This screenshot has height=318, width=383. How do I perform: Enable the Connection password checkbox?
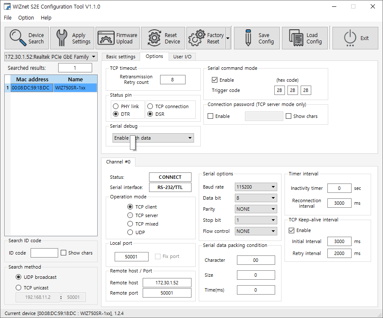210,116
